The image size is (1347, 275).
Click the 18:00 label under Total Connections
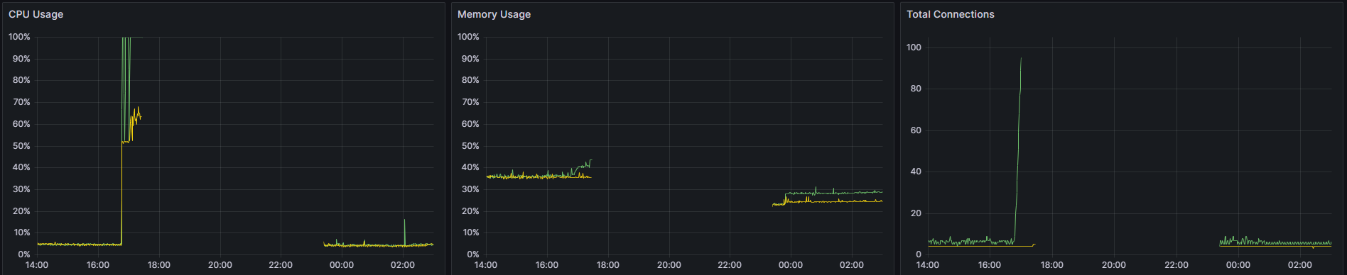coord(1052,265)
